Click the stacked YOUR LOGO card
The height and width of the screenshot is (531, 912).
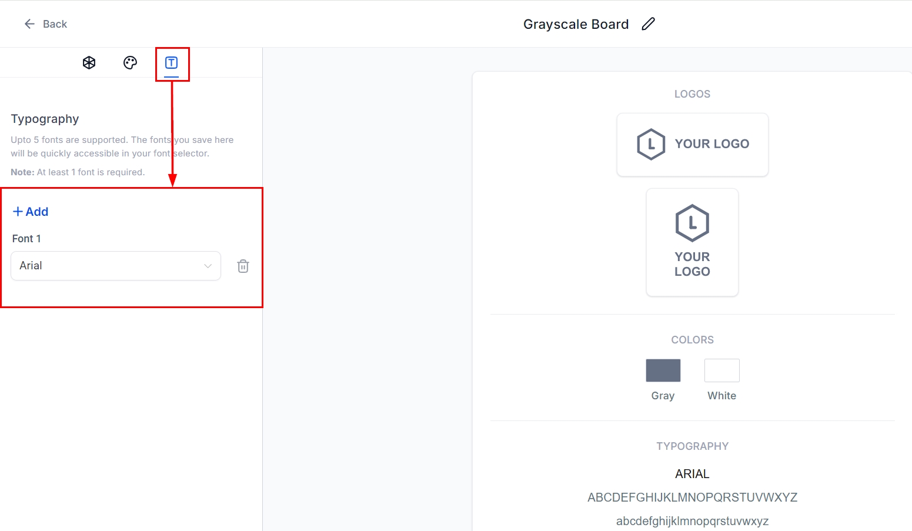tap(692, 242)
